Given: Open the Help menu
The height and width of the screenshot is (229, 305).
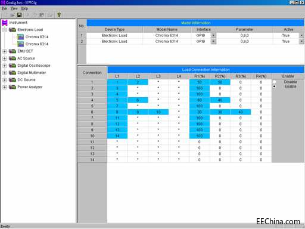Looking at the screenshot, I should coord(24,8).
